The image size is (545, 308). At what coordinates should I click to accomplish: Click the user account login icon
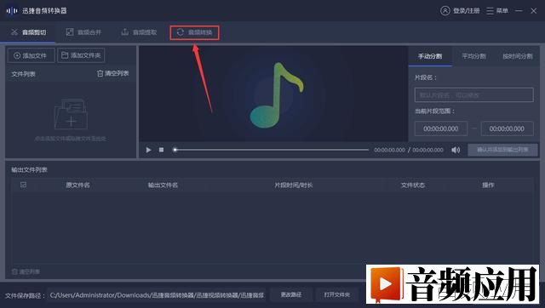pos(445,11)
